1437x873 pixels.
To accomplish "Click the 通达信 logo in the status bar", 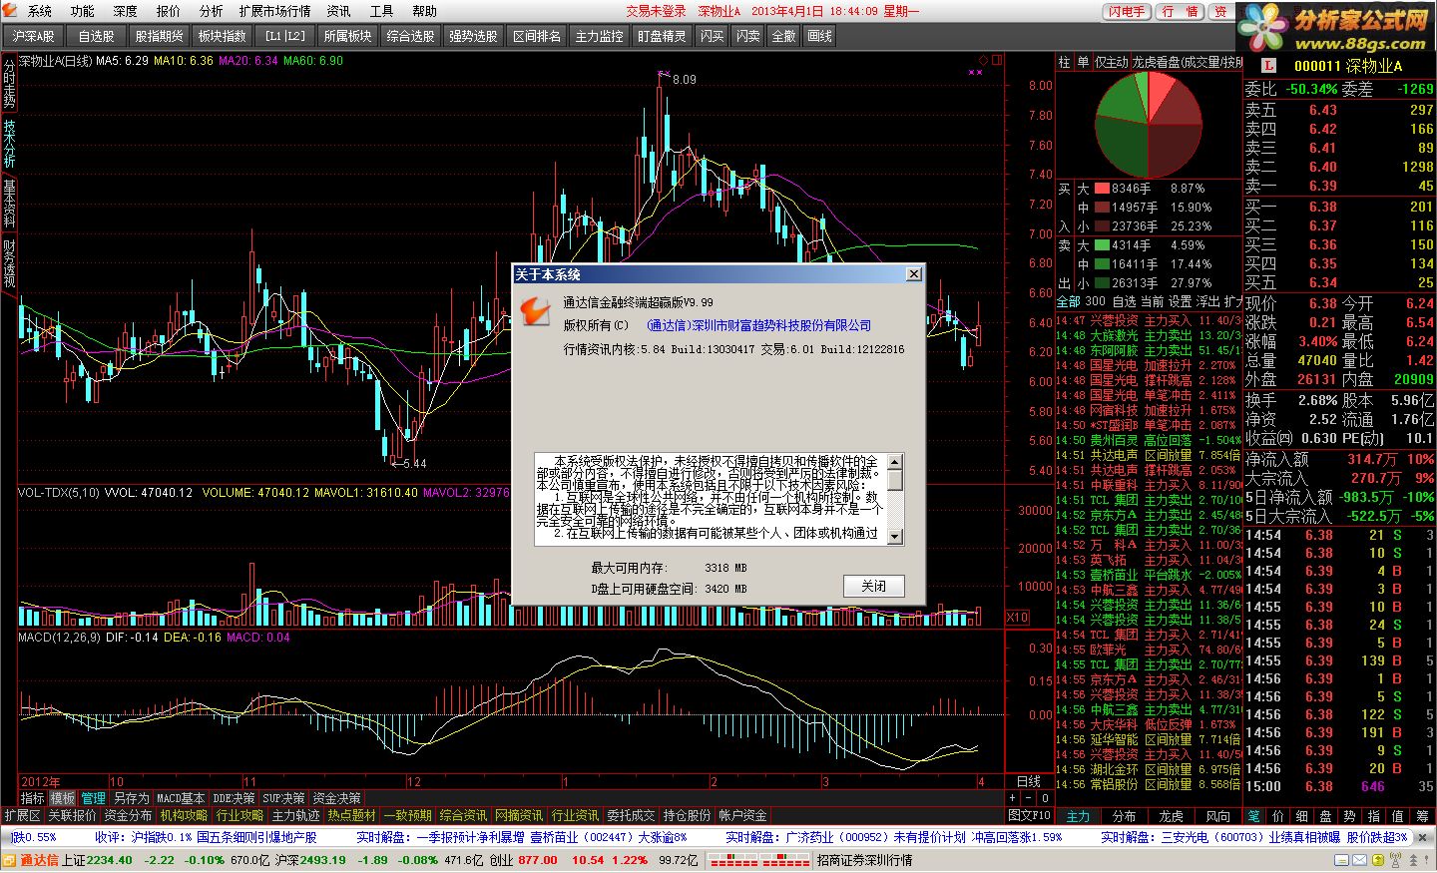I will point(32,860).
